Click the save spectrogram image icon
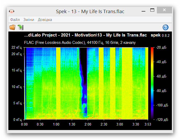Screen dimensions: 180x140 click(x=20, y=27)
